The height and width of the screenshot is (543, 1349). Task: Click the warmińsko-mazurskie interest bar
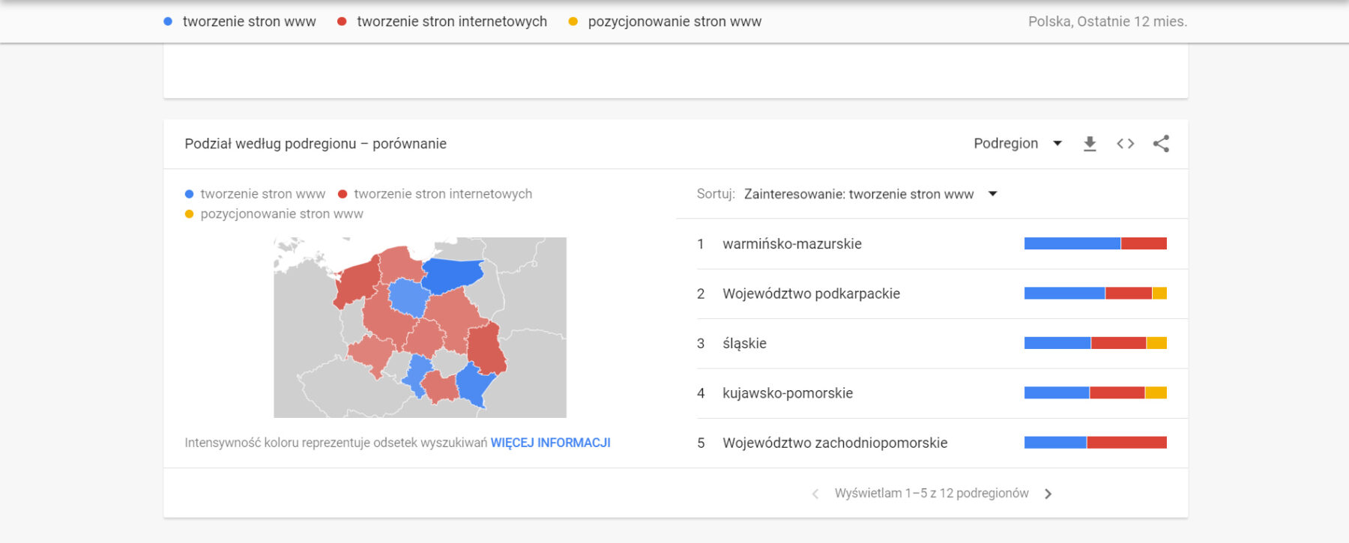click(x=1096, y=243)
